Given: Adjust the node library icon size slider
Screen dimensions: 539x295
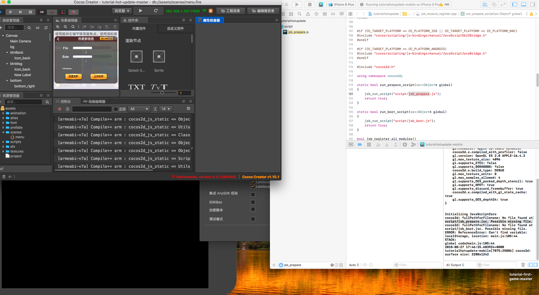Looking at the screenshot, I should pos(162,93).
